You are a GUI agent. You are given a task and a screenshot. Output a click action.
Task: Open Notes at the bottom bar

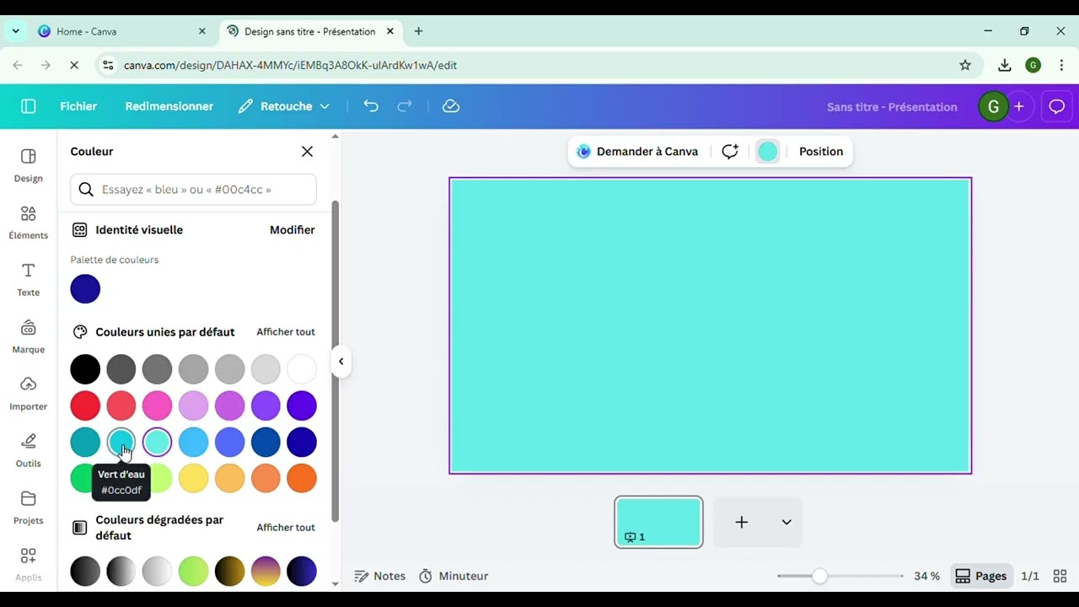380,576
